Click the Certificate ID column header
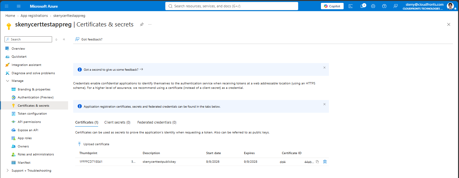 pyautogui.click(x=292, y=153)
